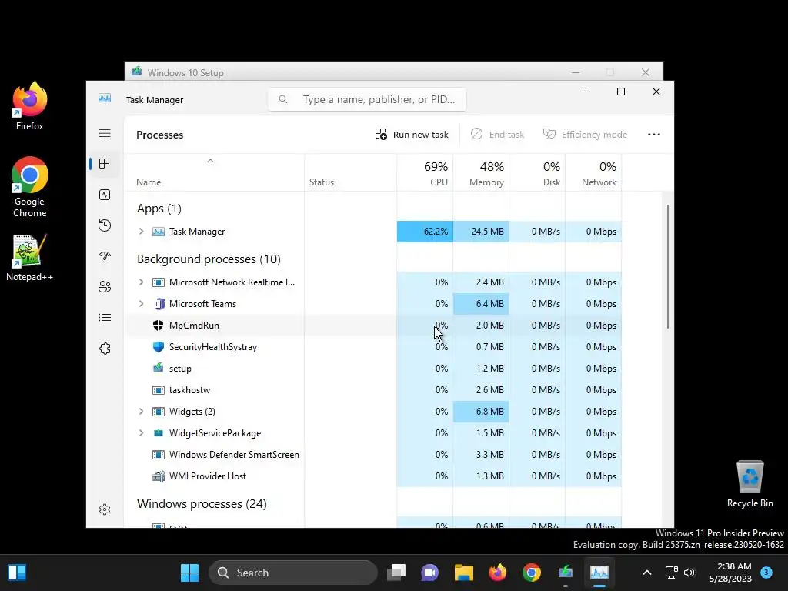Open the Windows Start button on taskbar
The width and height of the screenshot is (788, 591).
(189, 573)
